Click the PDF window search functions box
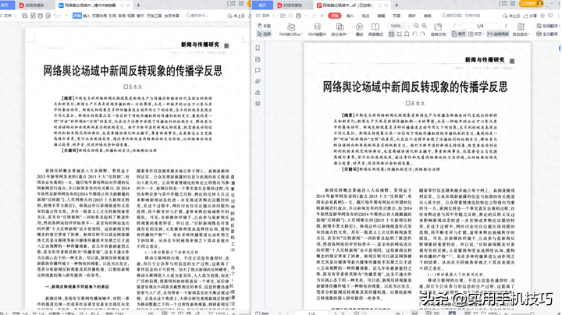Viewport: 562px width, 315px height. (461, 16)
